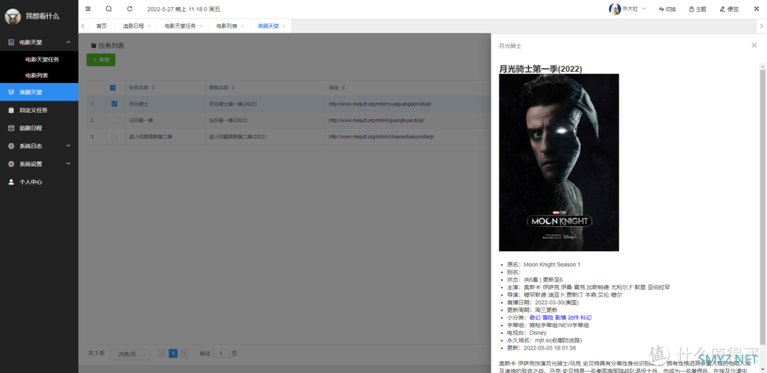
Task: Check the 超人和路易斯第二季 row checkbox
Action: click(x=114, y=137)
